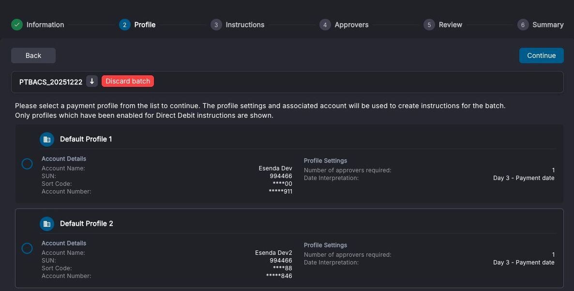Click the batch name PTBACS_20251222

pyautogui.click(x=51, y=82)
